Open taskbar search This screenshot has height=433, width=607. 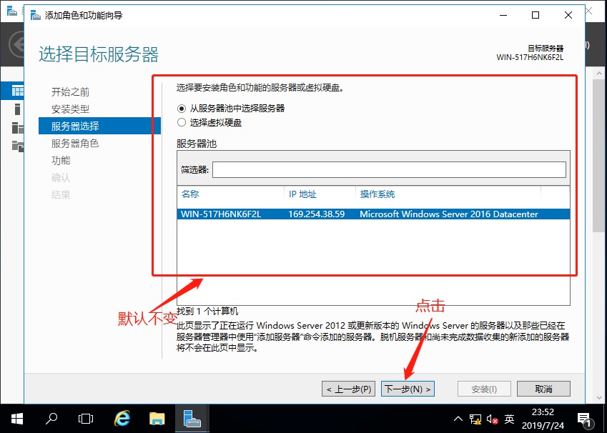[51, 419]
